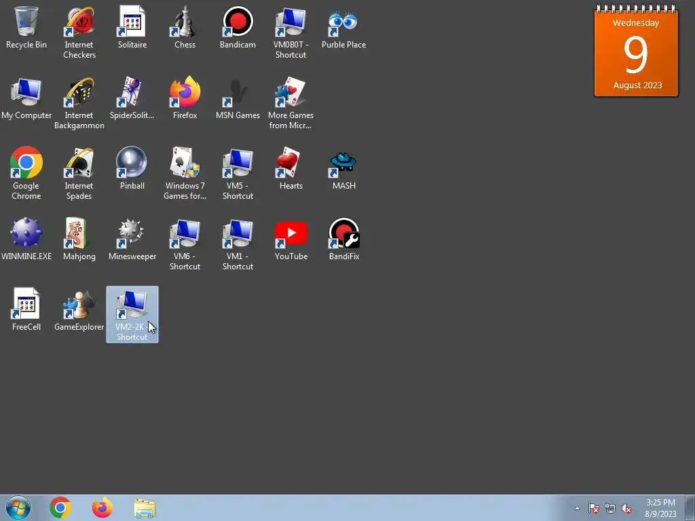Launch Chrome from the taskbar
This screenshot has width=695, height=521.
coord(60,508)
